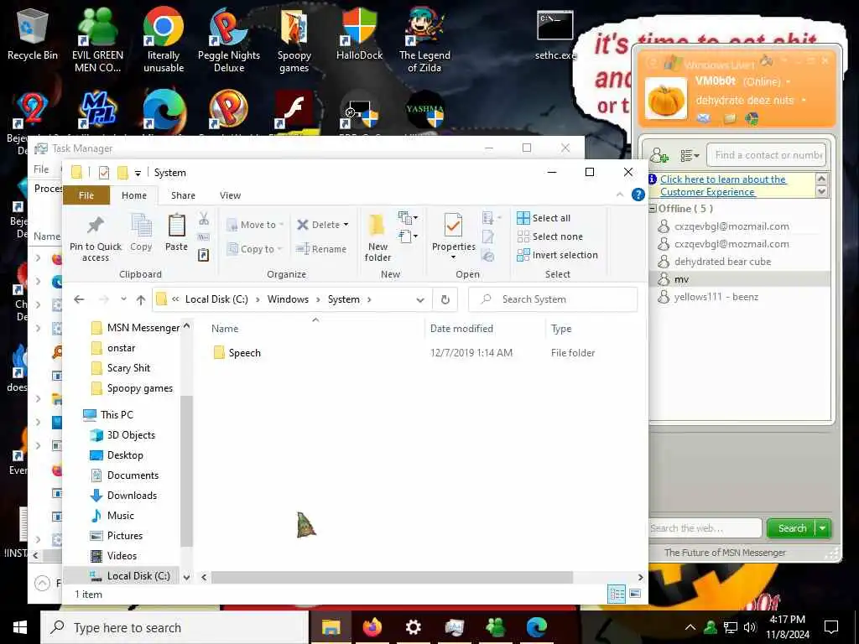Open Peggle Nights Deluxe desktop shortcut
859x644 pixels.
tap(229, 40)
